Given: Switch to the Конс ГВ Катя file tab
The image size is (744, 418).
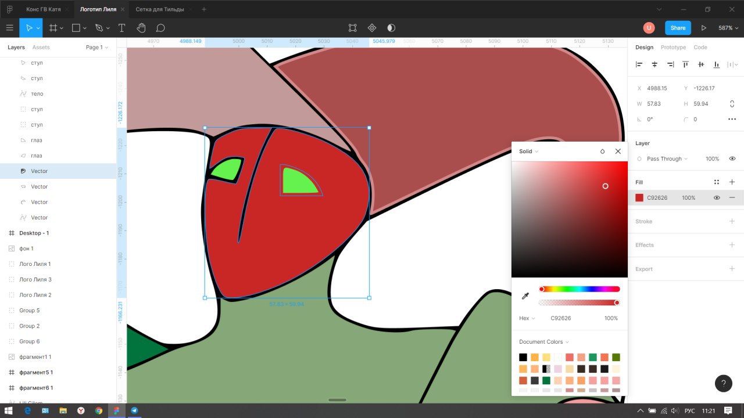Looking at the screenshot, I should (43, 9).
